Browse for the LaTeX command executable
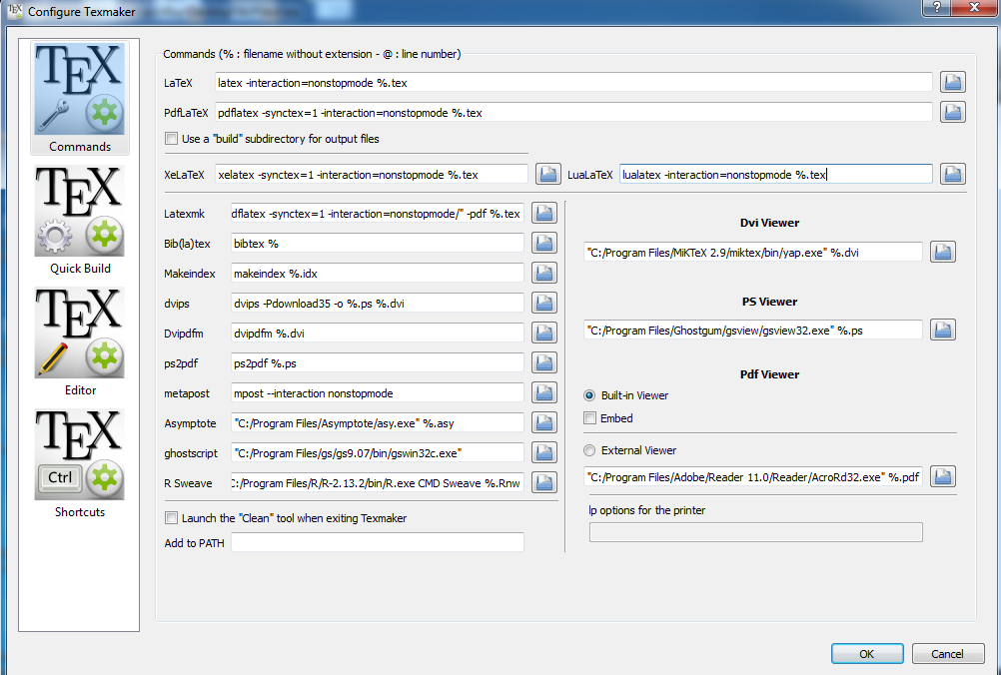Viewport: 1001px width, 675px height. tap(952, 82)
